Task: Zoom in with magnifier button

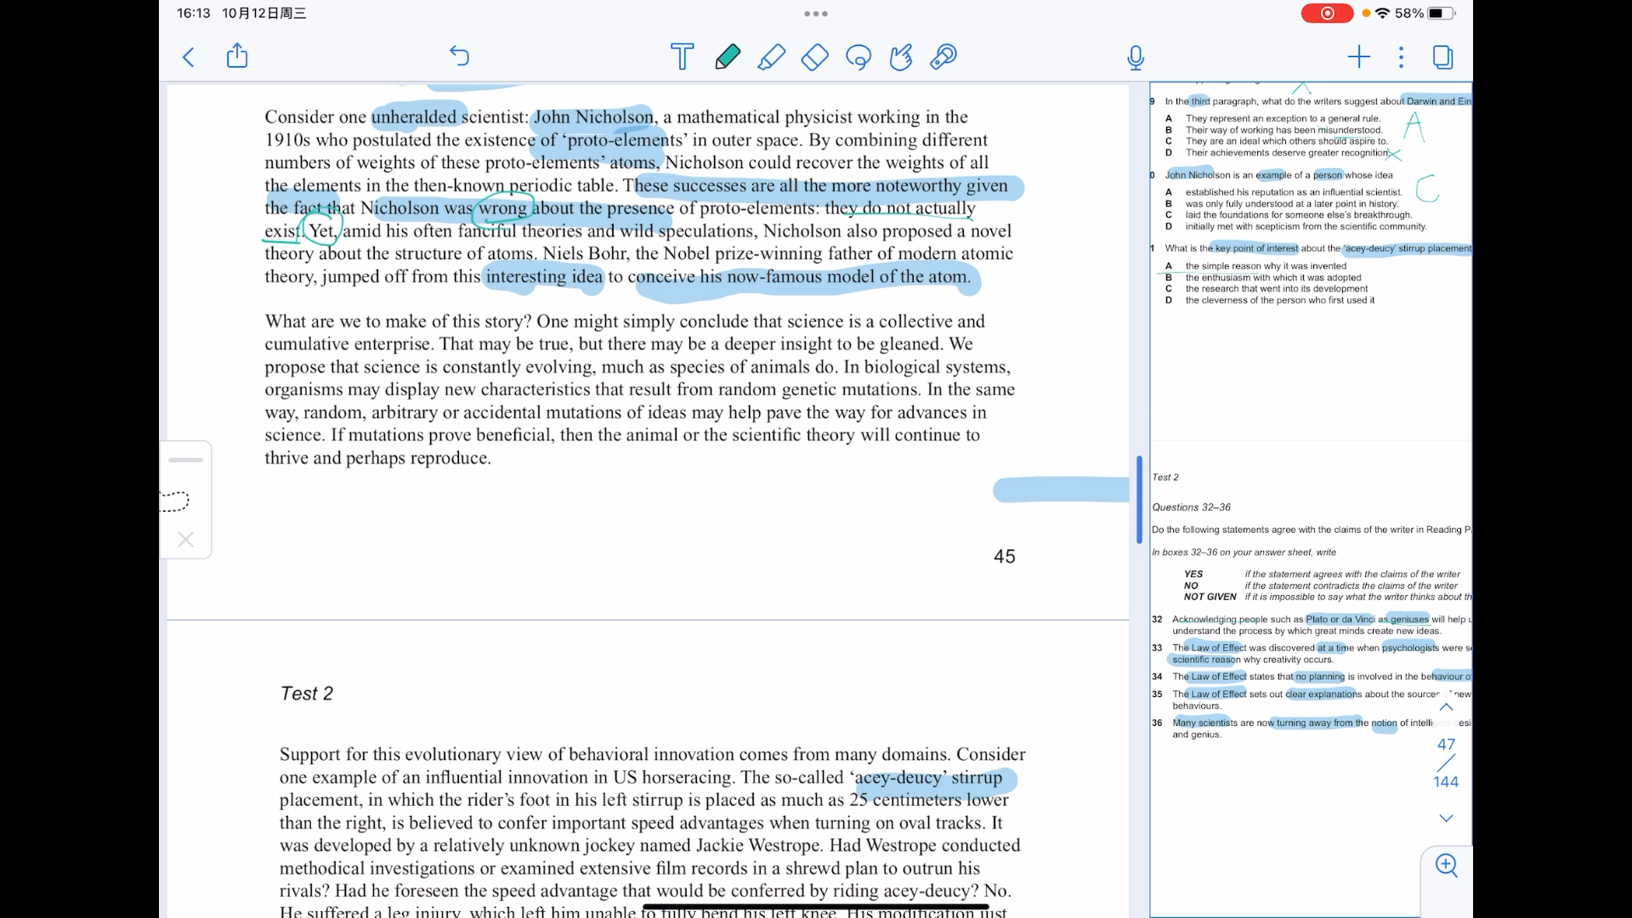Action: click(1446, 865)
